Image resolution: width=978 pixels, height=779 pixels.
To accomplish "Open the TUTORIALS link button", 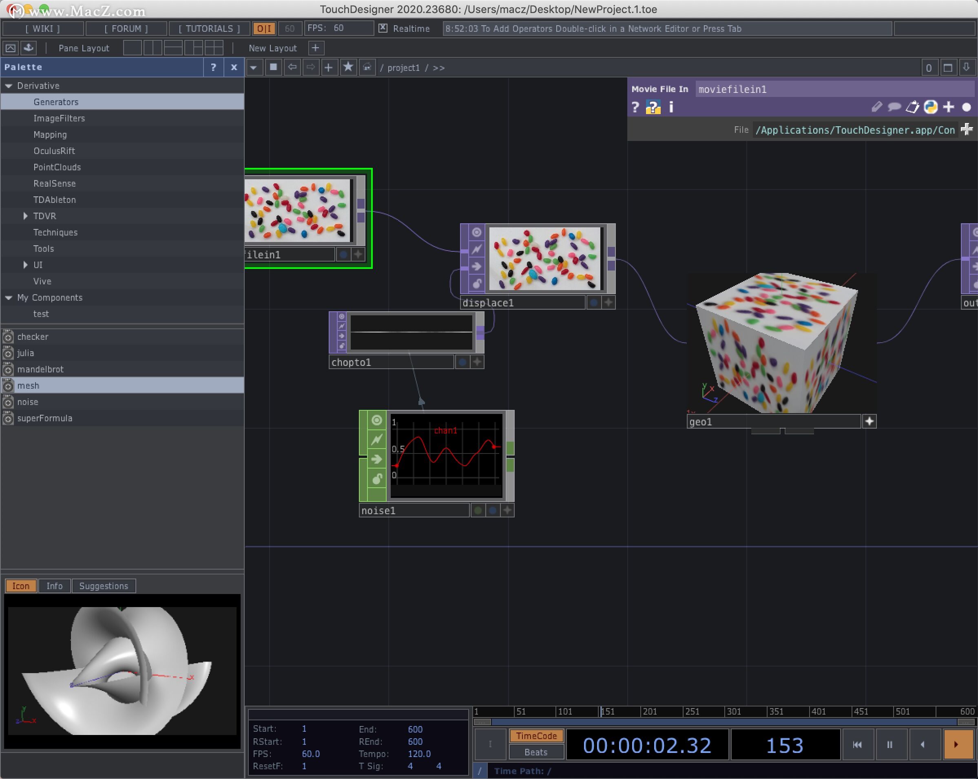I will [209, 29].
